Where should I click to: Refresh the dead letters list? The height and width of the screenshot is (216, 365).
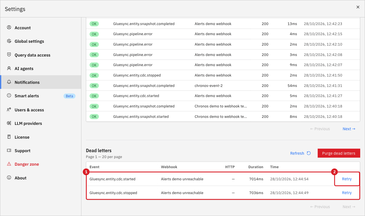300,153
